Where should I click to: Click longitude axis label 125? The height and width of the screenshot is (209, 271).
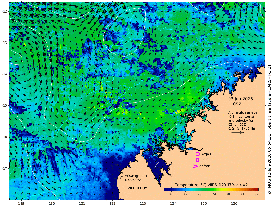click(204, 203)
